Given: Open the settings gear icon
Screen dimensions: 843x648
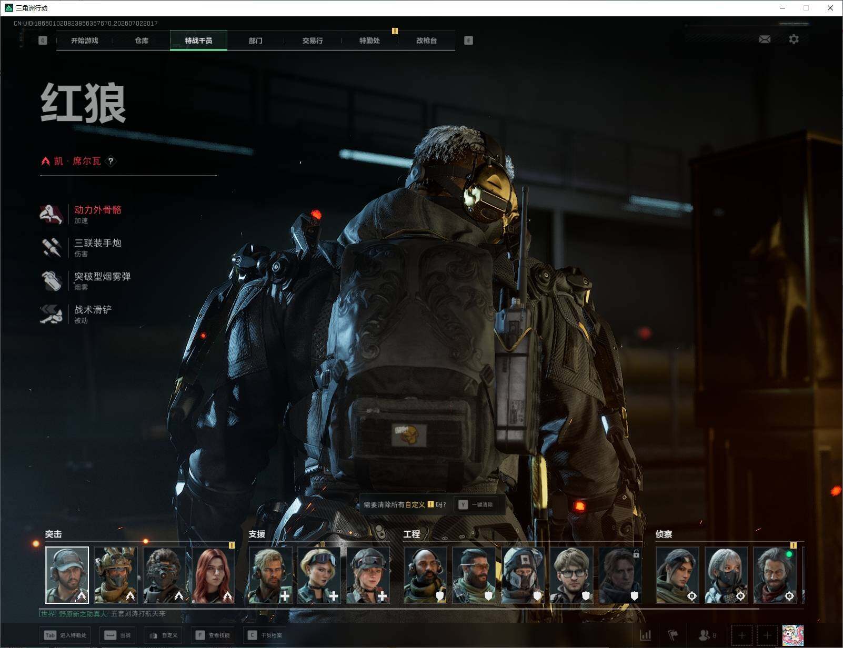Looking at the screenshot, I should (x=794, y=39).
